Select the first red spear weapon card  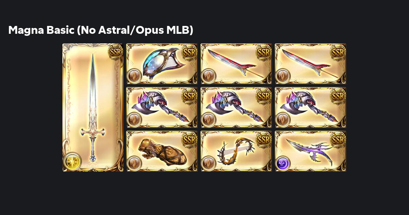236,64
